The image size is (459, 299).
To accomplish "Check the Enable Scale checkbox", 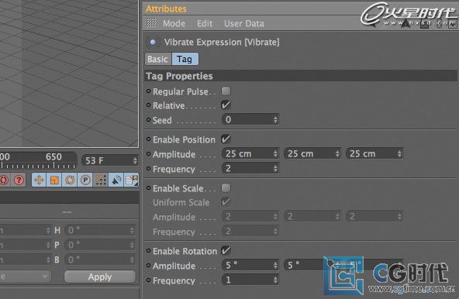I will click(x=226, y=187).
